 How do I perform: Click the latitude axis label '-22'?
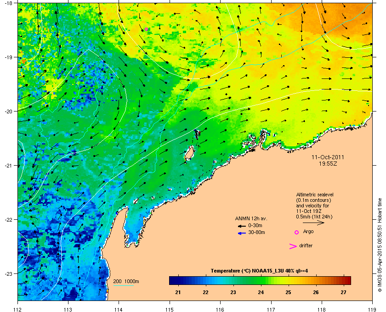9,220
